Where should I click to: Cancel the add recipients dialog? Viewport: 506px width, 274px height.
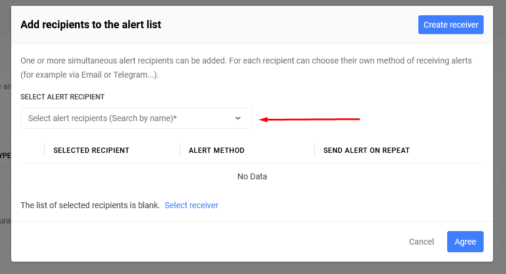click(421, 242)
